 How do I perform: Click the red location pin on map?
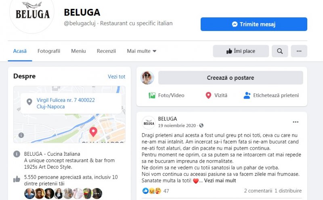point(93,132)
